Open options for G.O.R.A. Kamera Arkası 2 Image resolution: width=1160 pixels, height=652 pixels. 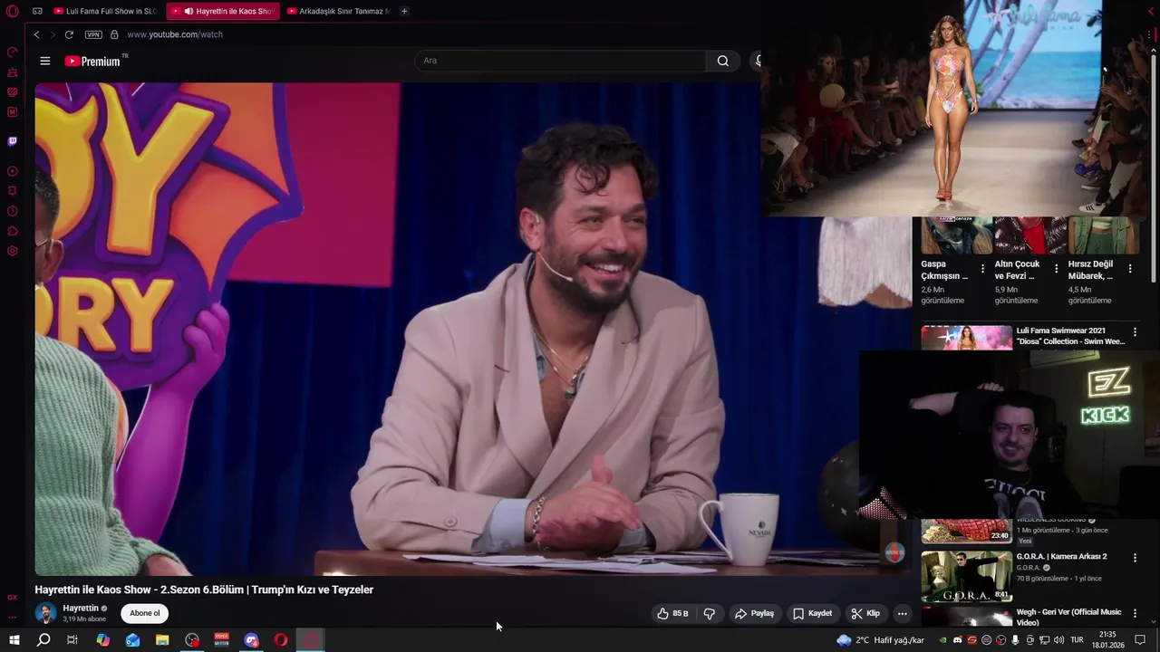pyautogui.click(x=1135, y=558)
